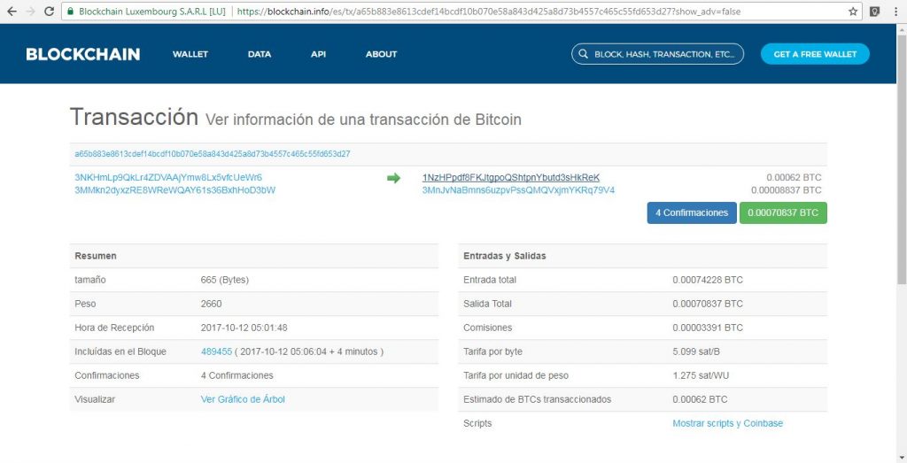
Task: Bookmark page with the star icon
Action: tap(853, 12)
